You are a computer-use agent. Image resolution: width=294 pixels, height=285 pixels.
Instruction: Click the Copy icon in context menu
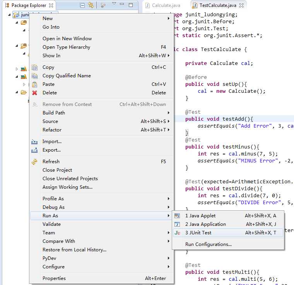pyautogui.click(x=34, y=67)
